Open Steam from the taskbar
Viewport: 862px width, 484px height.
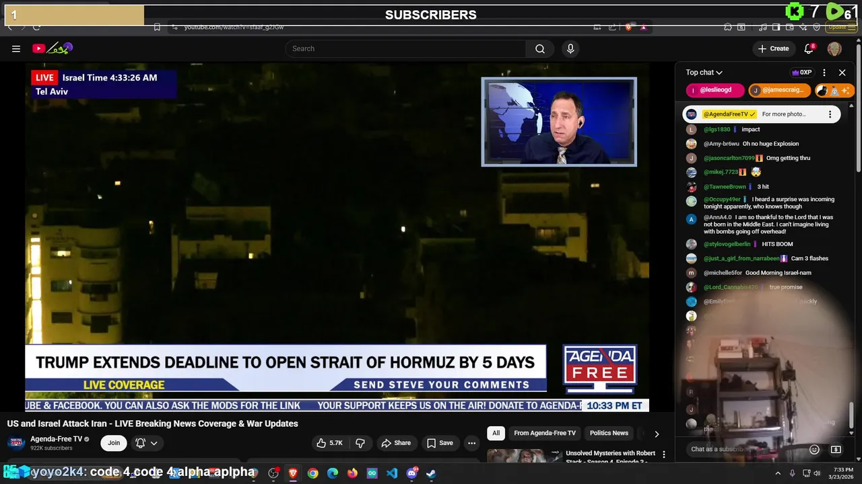[431, 473]
